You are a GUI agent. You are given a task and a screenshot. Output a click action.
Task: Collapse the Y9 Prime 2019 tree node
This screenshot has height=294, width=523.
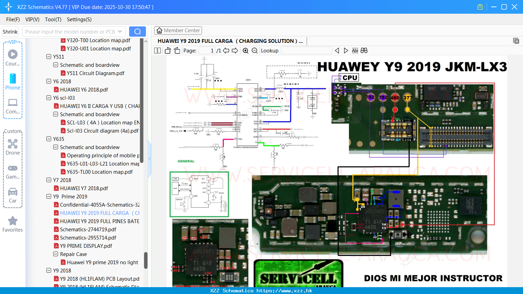(x=49, y=196)
